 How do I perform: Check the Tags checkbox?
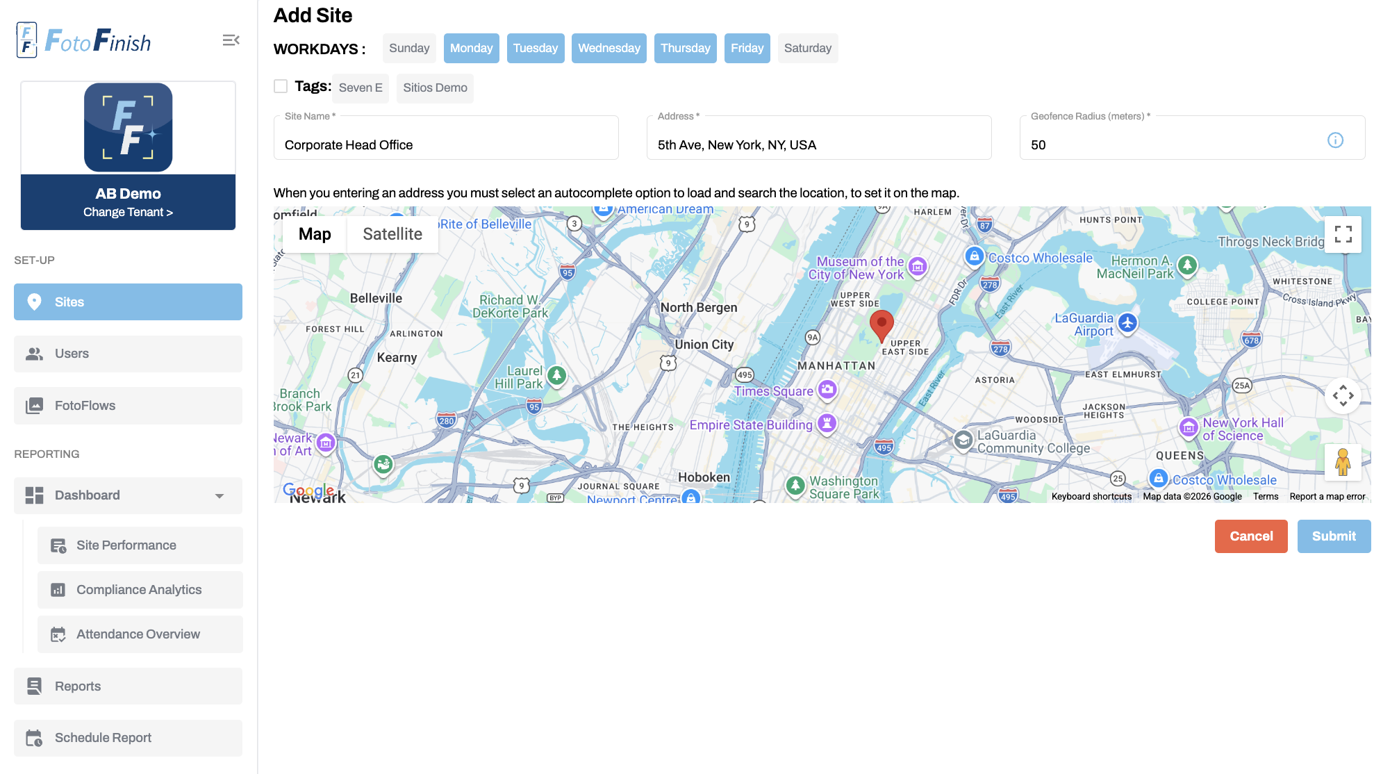coord(281,86)
